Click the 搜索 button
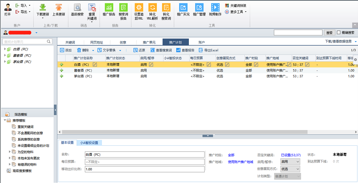 coord(329,33)
